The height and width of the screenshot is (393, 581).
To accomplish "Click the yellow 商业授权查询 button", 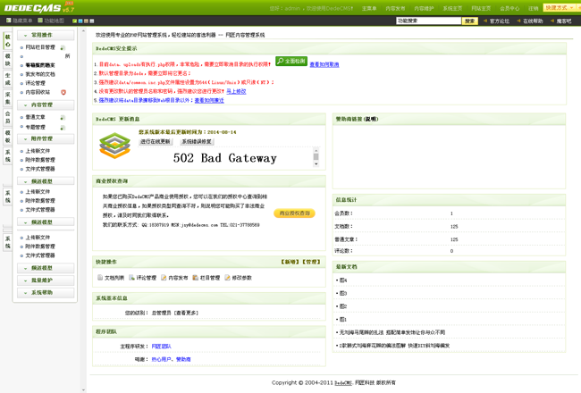I will (295, 213).
